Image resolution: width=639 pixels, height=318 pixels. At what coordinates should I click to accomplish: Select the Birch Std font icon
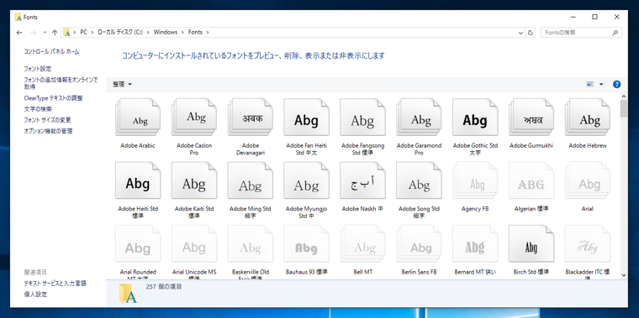tap(531, 244)
